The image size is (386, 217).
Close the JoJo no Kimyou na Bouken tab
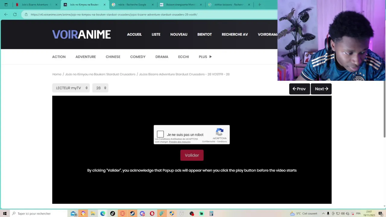coord(105,5)
